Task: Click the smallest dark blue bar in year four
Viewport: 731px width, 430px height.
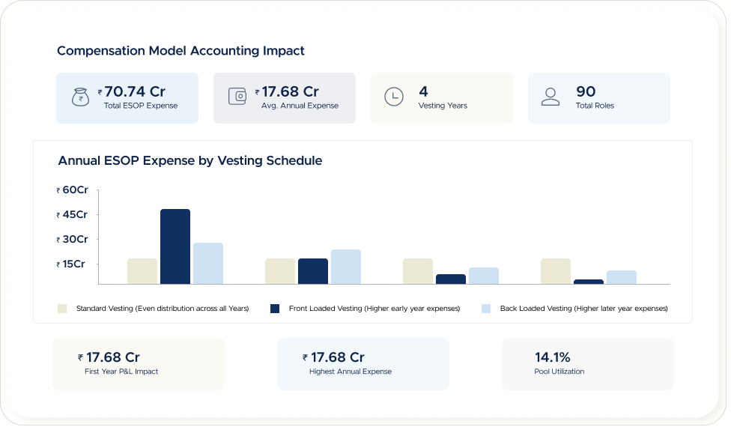Action: [x=589, y=282]
